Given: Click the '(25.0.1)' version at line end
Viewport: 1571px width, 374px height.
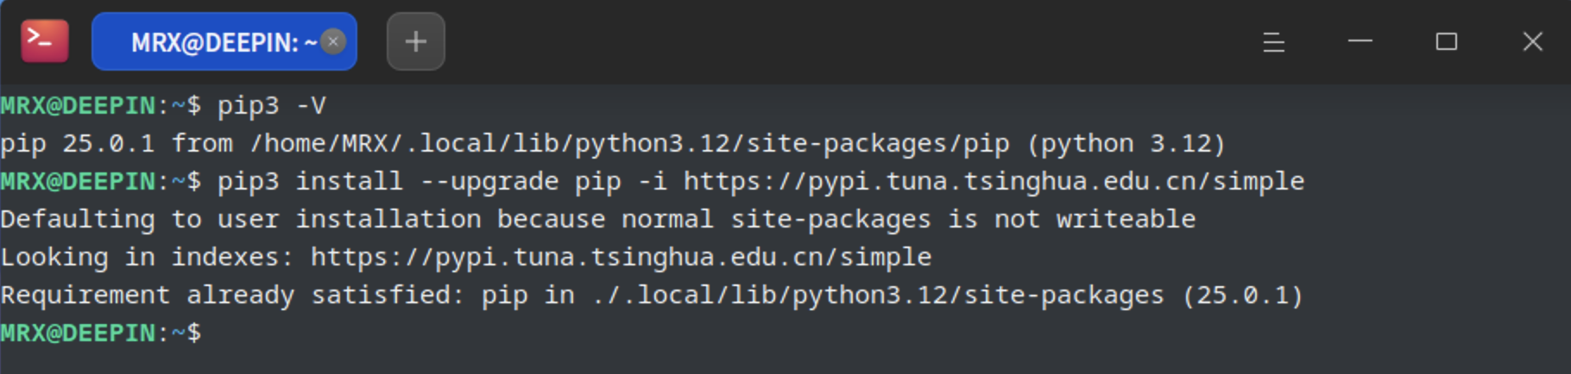Looking at the screenshot, I should [1242, 296].
